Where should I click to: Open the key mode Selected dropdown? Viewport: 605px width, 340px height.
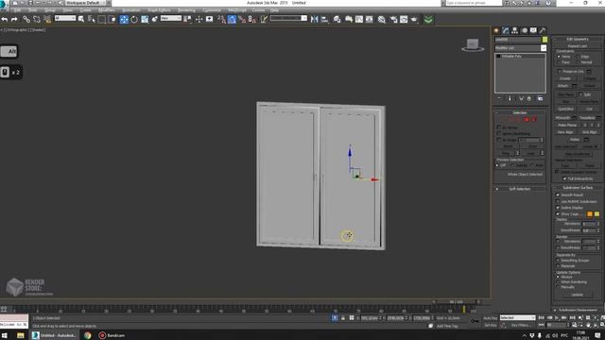(517, 317)
